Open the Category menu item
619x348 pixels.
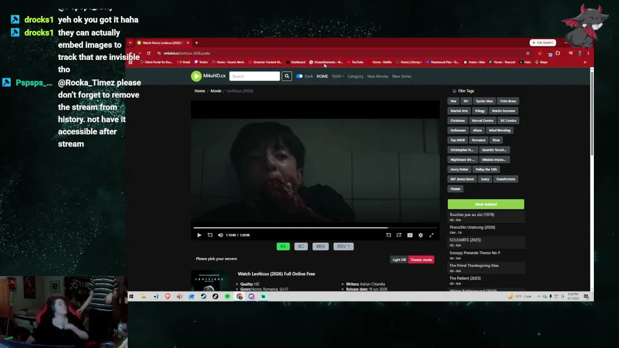(x=355, y=76)
